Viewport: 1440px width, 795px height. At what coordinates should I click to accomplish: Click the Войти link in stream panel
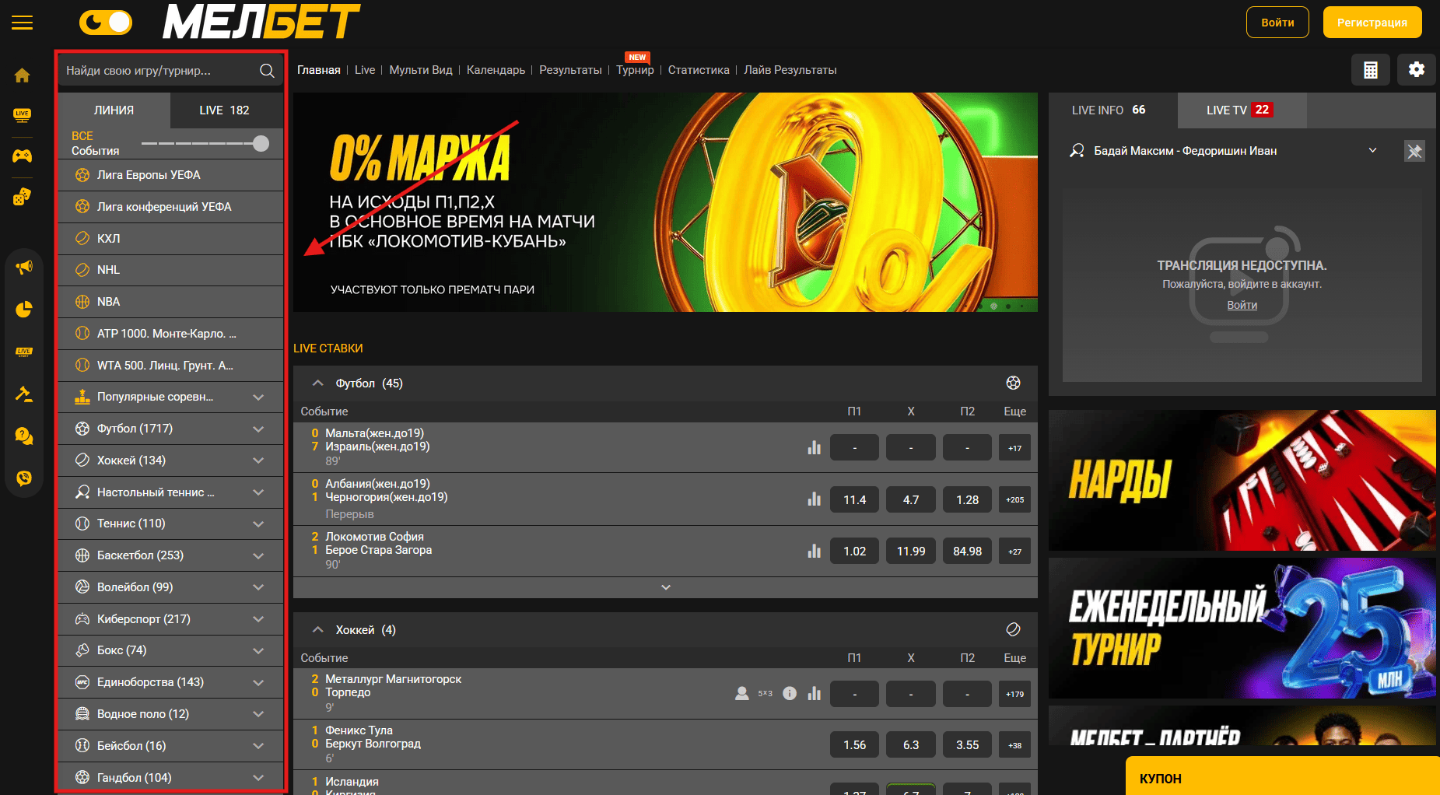pyautogui.click(x=1241, y=304)
